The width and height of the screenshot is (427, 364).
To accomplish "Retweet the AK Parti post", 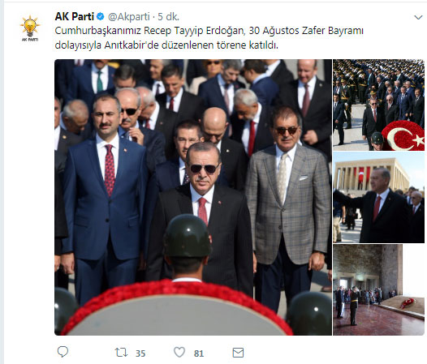I will pyautogui.click(x=121, y=353).
